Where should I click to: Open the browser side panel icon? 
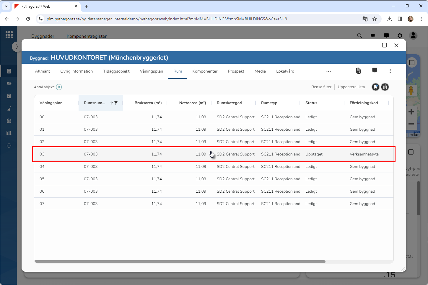click(400, 19)
